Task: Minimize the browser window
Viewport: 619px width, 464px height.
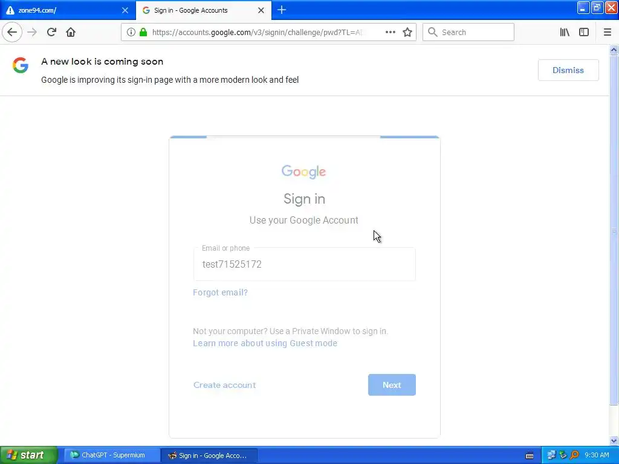Action: coord(583,7)
